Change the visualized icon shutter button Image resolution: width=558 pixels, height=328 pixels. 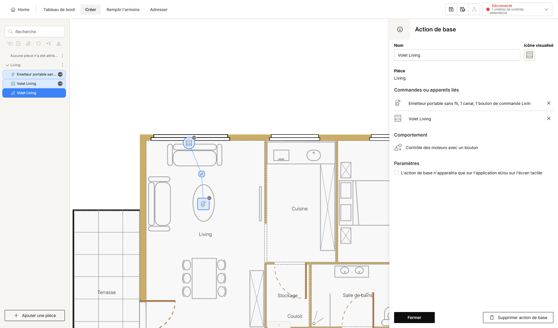pyautogui.click(x=530, y=55)
